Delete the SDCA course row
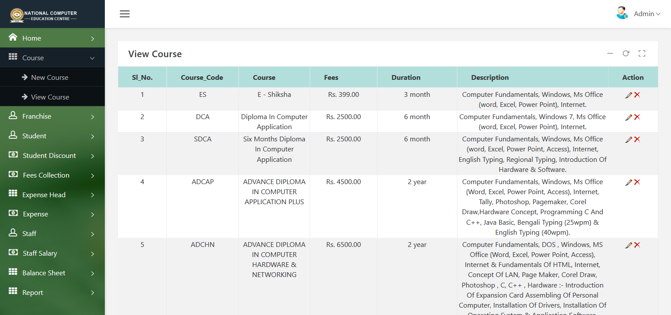Image resolution: width=671 pixels, height=315 pixels. point(637,139)
